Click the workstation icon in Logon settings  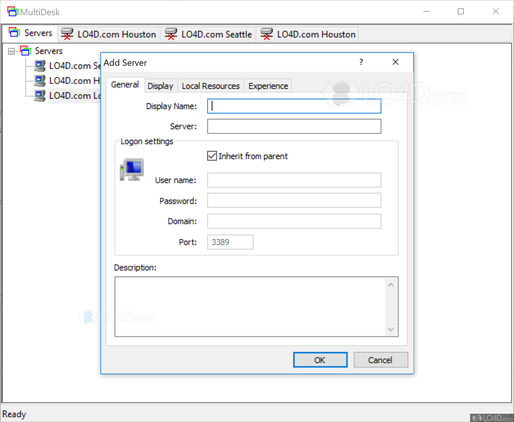click(x=131, y=169)
